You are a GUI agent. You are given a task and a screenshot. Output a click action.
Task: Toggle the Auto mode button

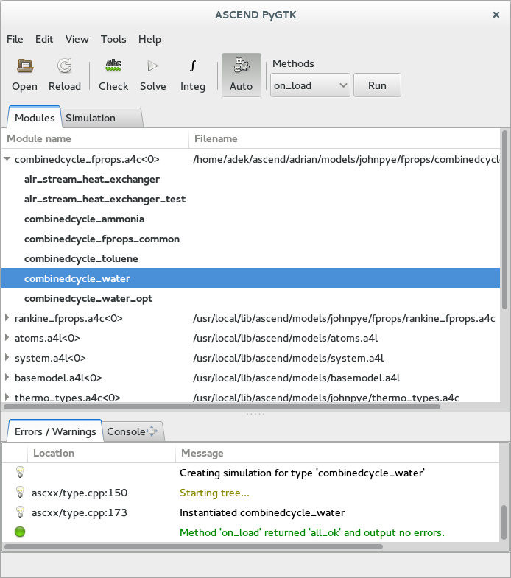pos(241,74)
